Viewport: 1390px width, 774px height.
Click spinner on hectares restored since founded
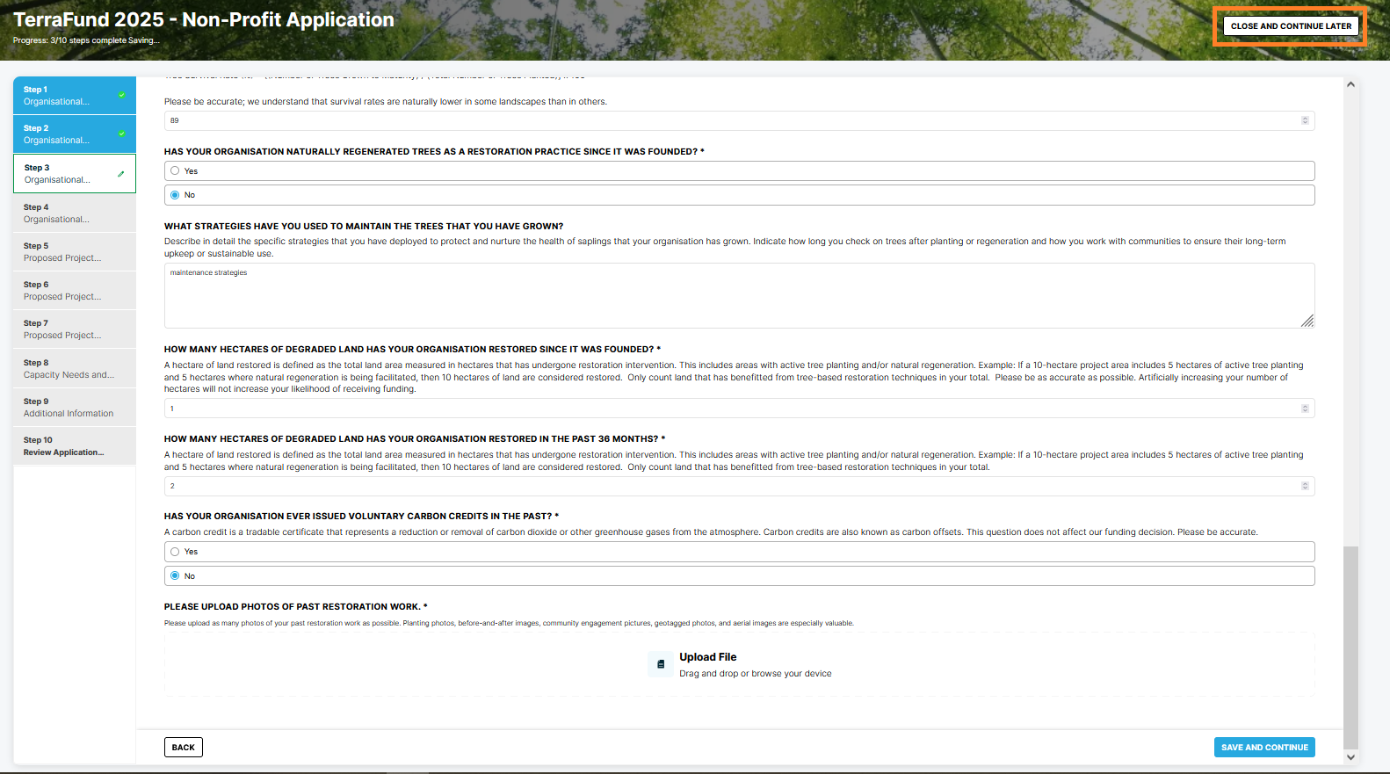click(1305, 409)
